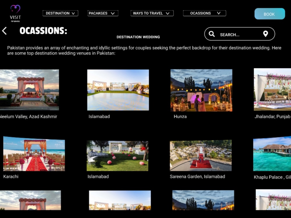Open the Karachi beach wedding photo
This screenshot has height=218, width=291.
[34, 154]
